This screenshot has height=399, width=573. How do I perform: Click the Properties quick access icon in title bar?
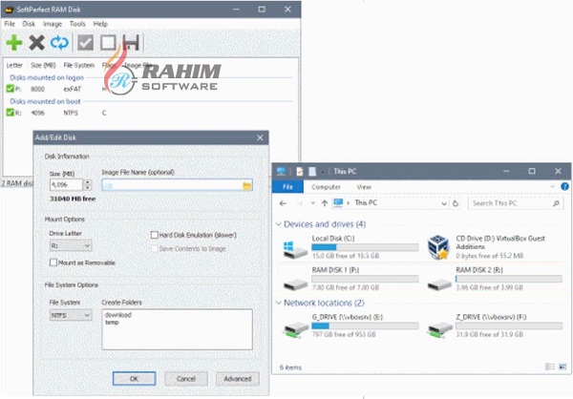[x=299, y=172]
